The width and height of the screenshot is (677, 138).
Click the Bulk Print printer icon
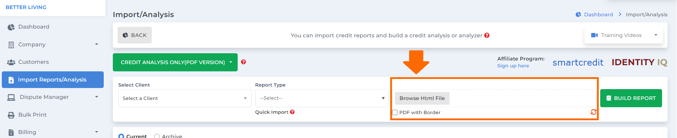click(x=11, y=115)
